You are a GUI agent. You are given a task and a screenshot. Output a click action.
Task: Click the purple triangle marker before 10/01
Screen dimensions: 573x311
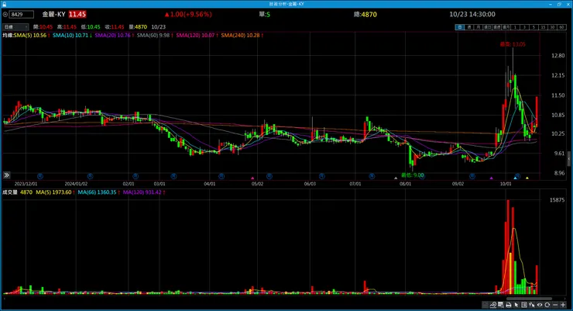[x=491, y=178]
